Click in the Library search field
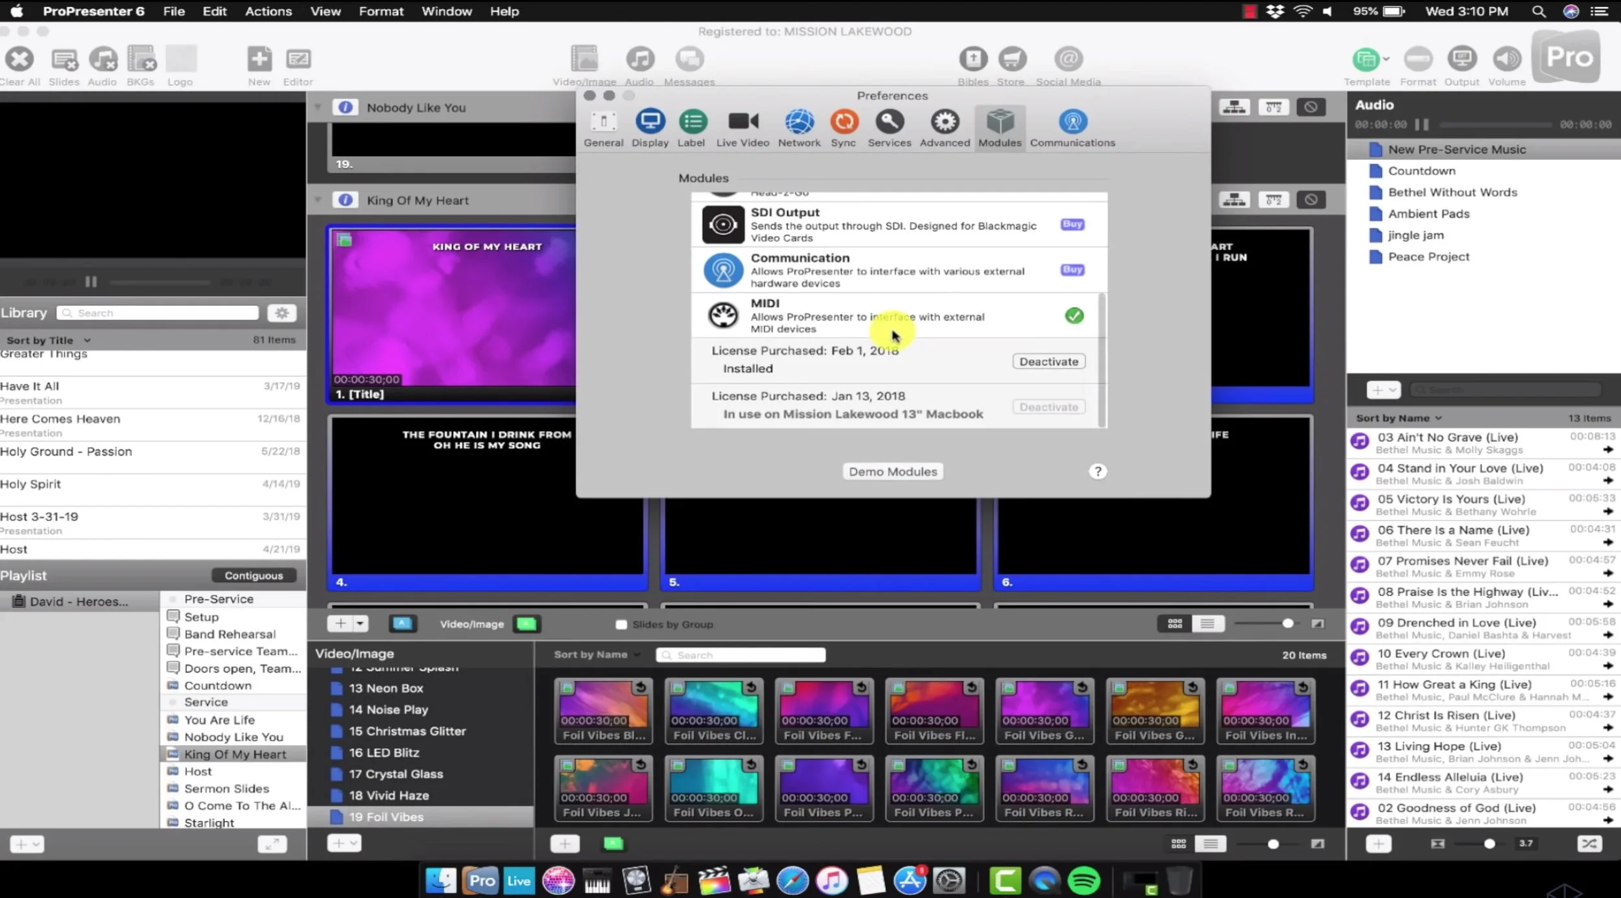Screen dimensions: 1621x898 [158, 313]
